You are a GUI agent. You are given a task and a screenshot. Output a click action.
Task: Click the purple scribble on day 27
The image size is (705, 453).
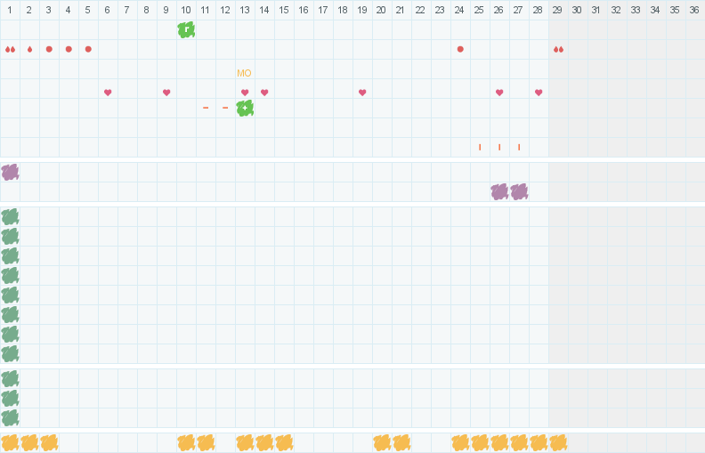coord(519,191)
